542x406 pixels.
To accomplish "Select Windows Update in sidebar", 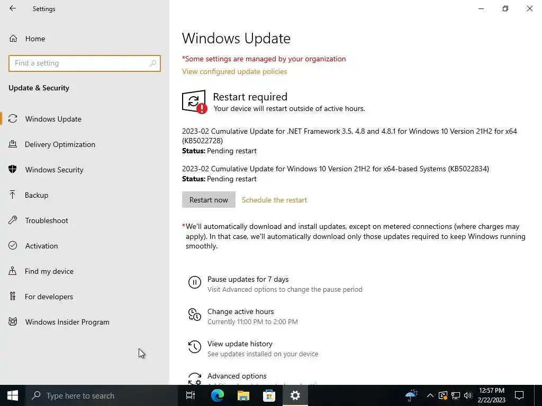I will (x=53, y=119).
